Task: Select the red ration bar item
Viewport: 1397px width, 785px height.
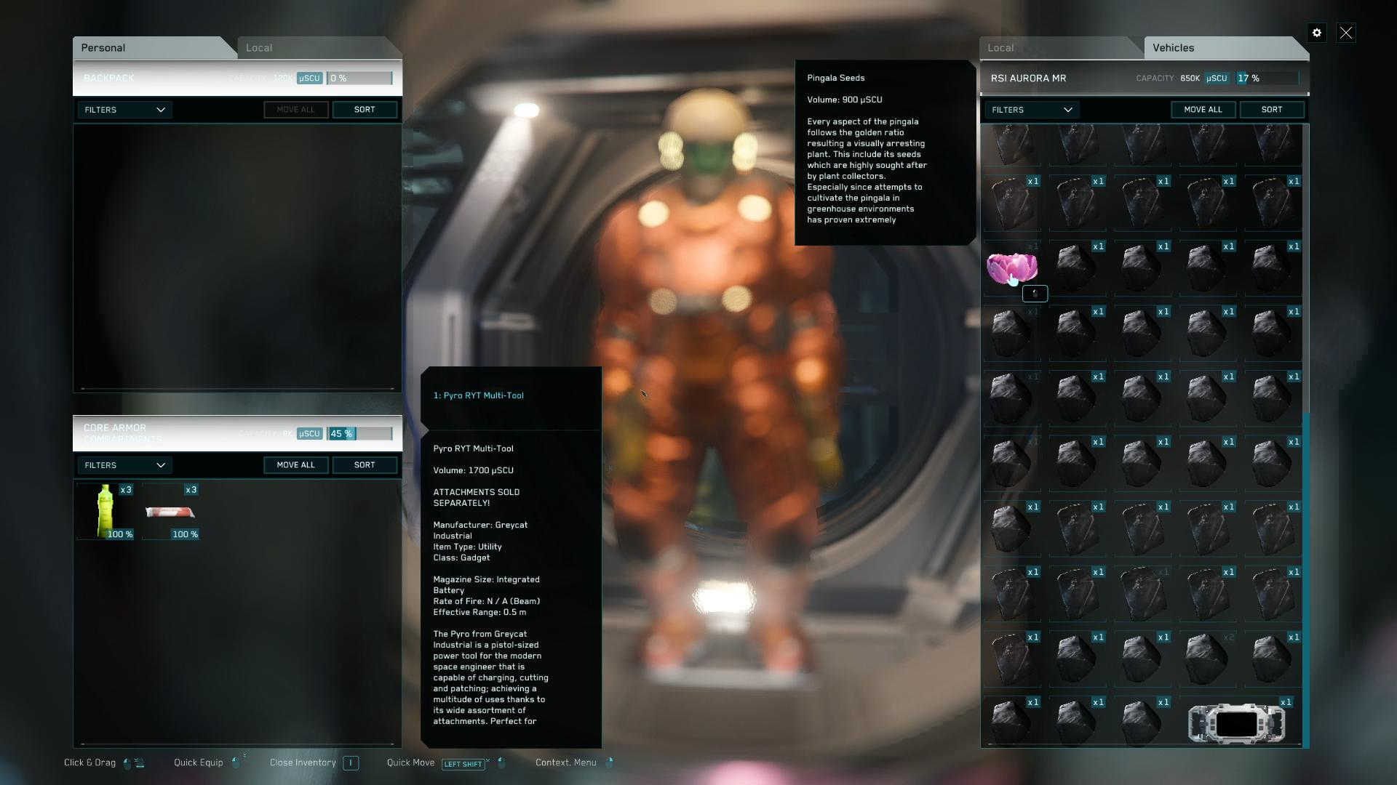Action: 171,512
